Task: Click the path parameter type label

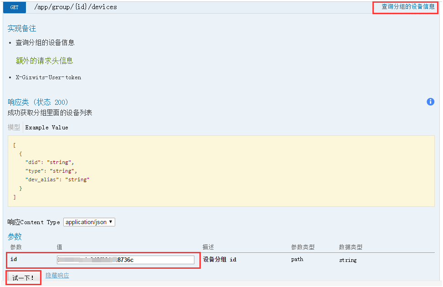Action: tap(297, 259)
